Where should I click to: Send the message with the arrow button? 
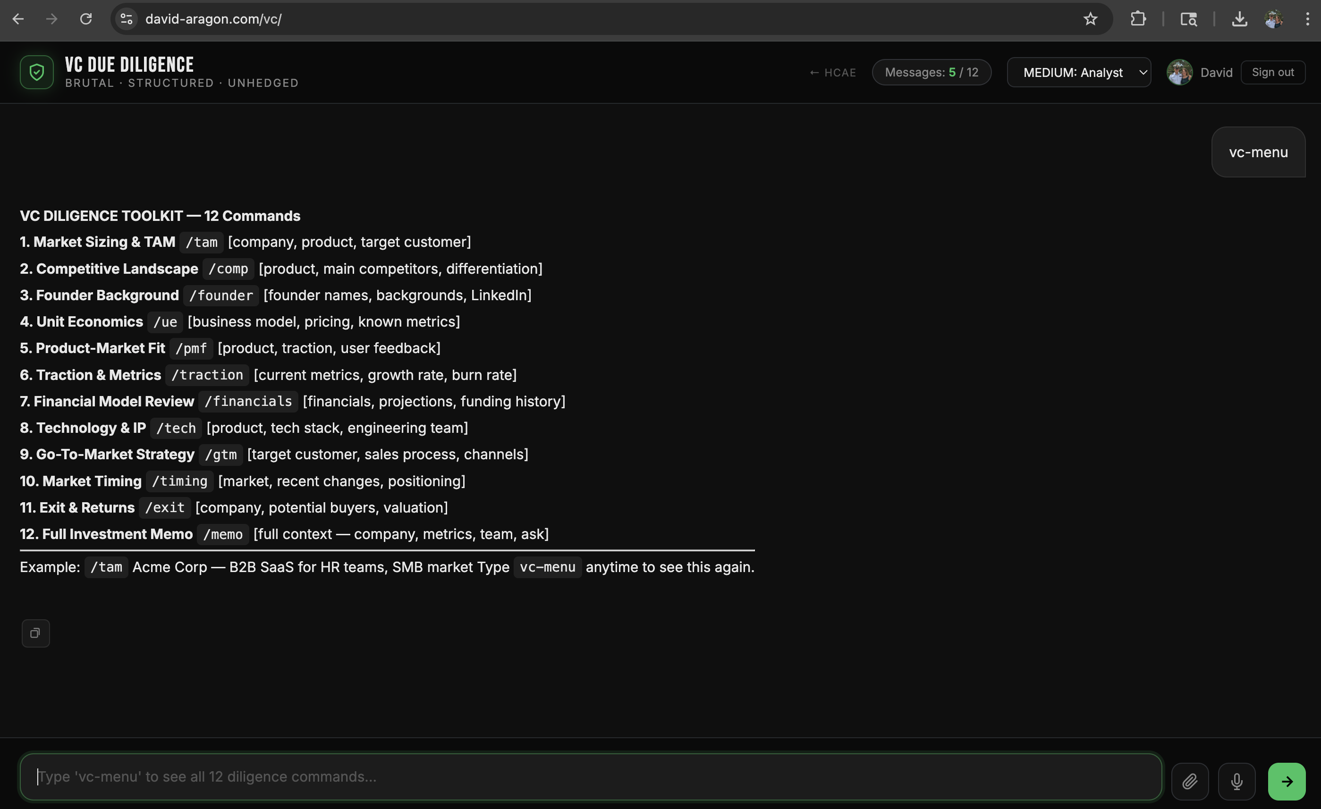click(1287, 781)
